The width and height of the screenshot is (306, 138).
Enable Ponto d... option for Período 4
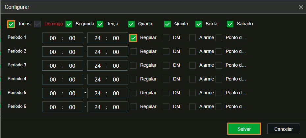219,79
